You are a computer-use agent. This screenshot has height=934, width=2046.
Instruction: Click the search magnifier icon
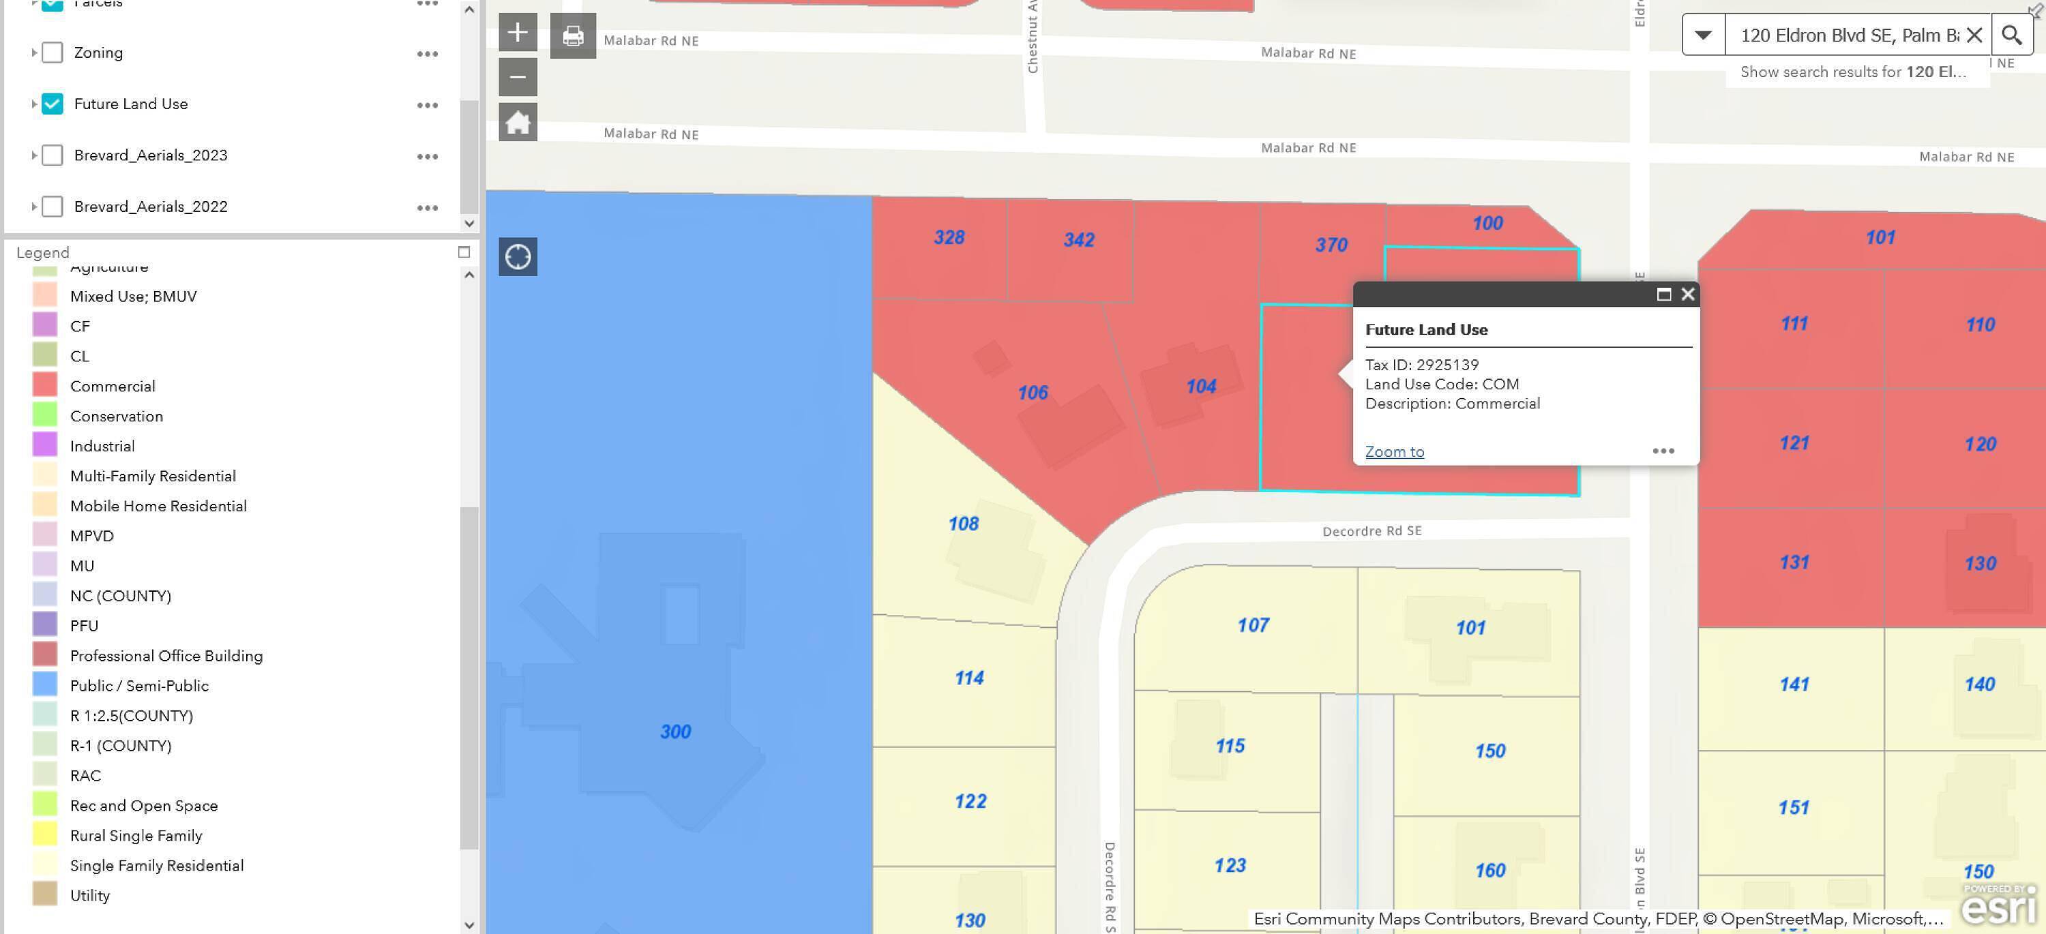click(2011, 35)
